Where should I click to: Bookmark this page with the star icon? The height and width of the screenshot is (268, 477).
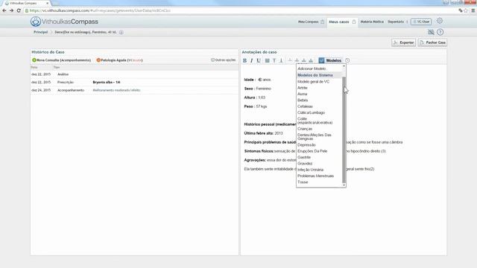coord(466,10)
